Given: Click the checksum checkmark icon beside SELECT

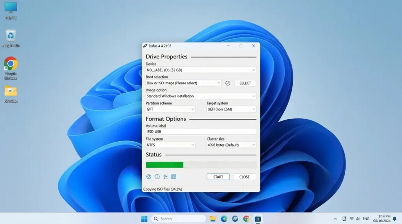Looking at the screenshot, I should point(228,83).
